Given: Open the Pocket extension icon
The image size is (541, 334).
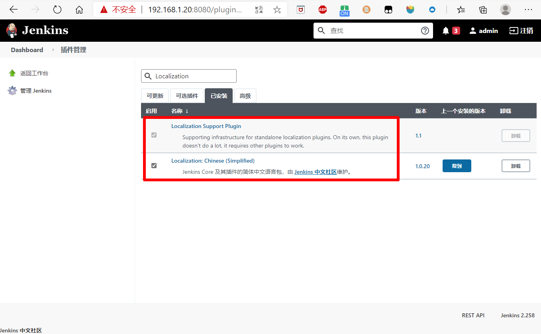Looking at the screenshot, I should 301,10.
